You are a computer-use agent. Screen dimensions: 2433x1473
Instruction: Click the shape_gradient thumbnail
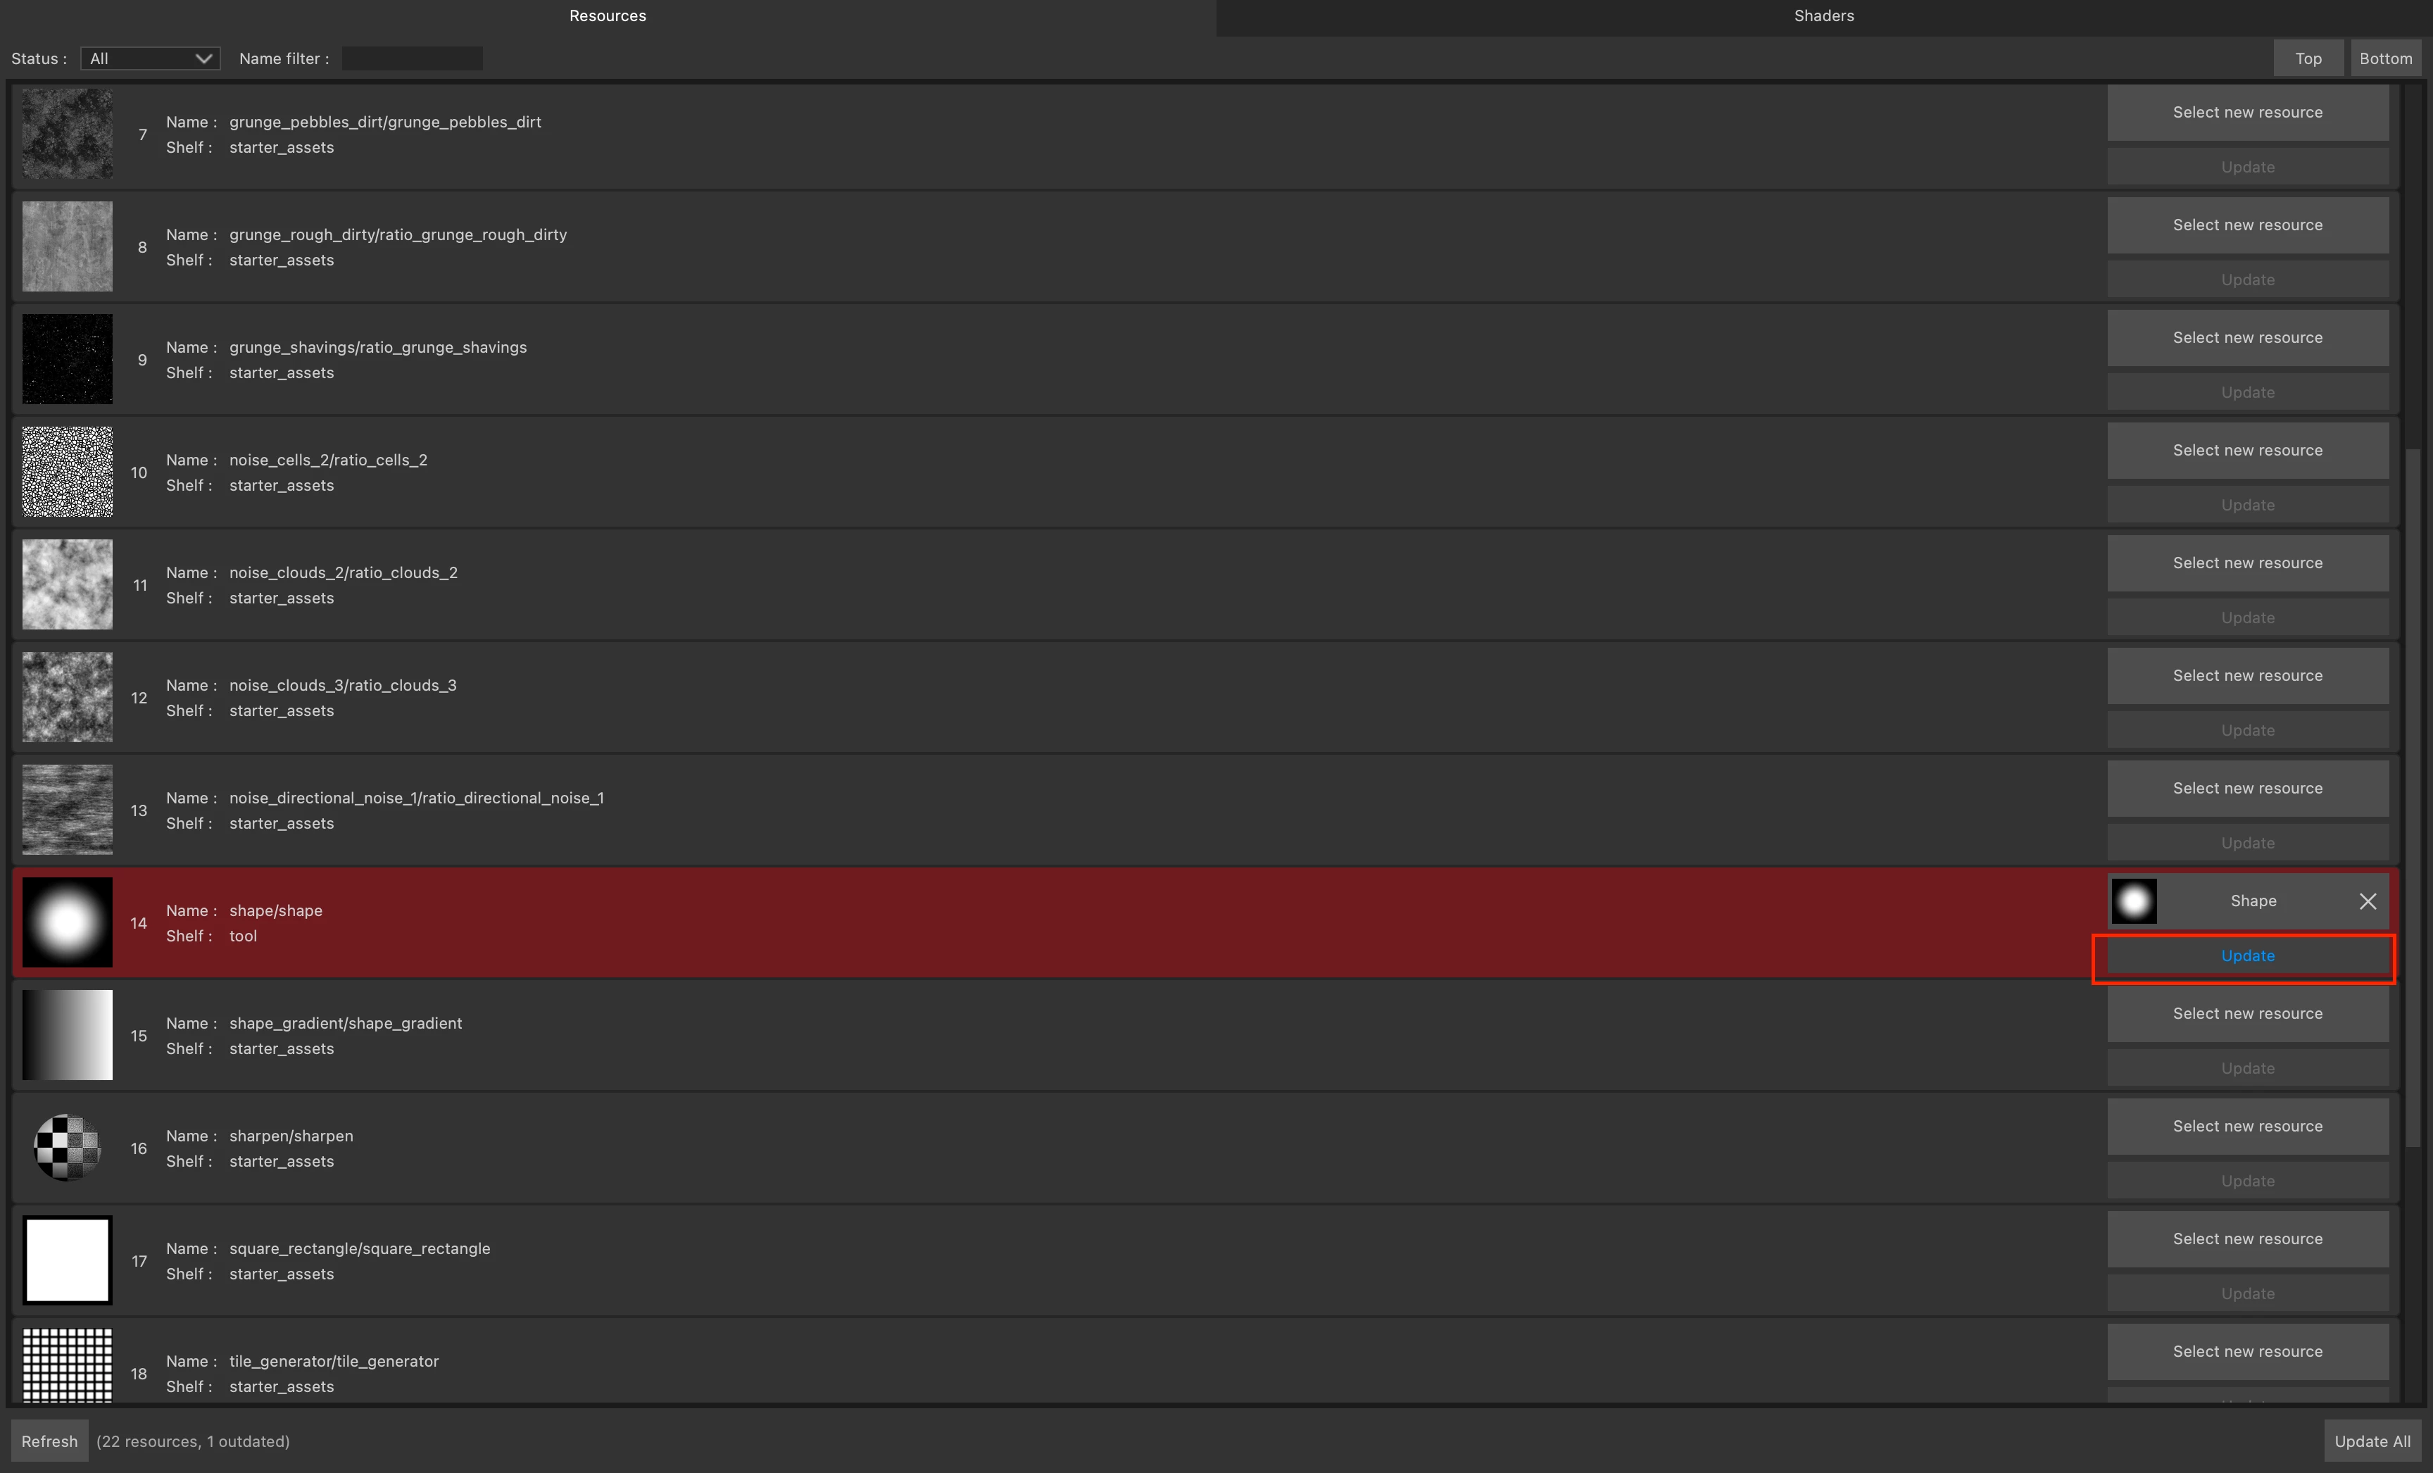point(67,1034)
